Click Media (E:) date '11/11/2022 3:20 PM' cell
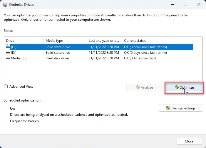 104,58
